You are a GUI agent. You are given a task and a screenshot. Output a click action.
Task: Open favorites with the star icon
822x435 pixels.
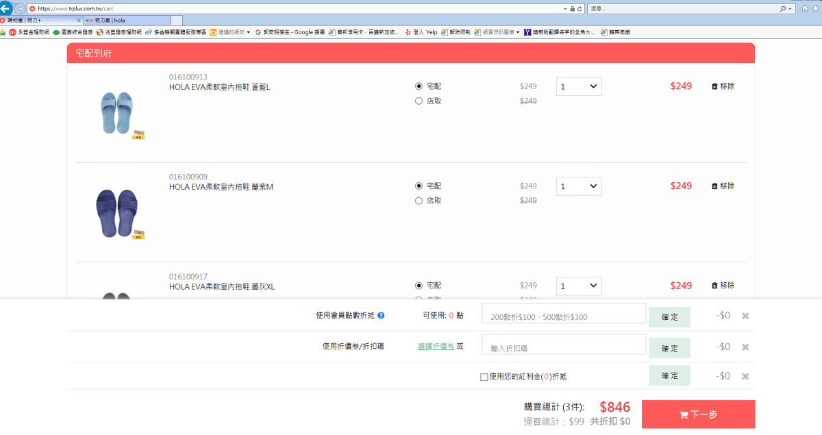(x=816, y=9)
